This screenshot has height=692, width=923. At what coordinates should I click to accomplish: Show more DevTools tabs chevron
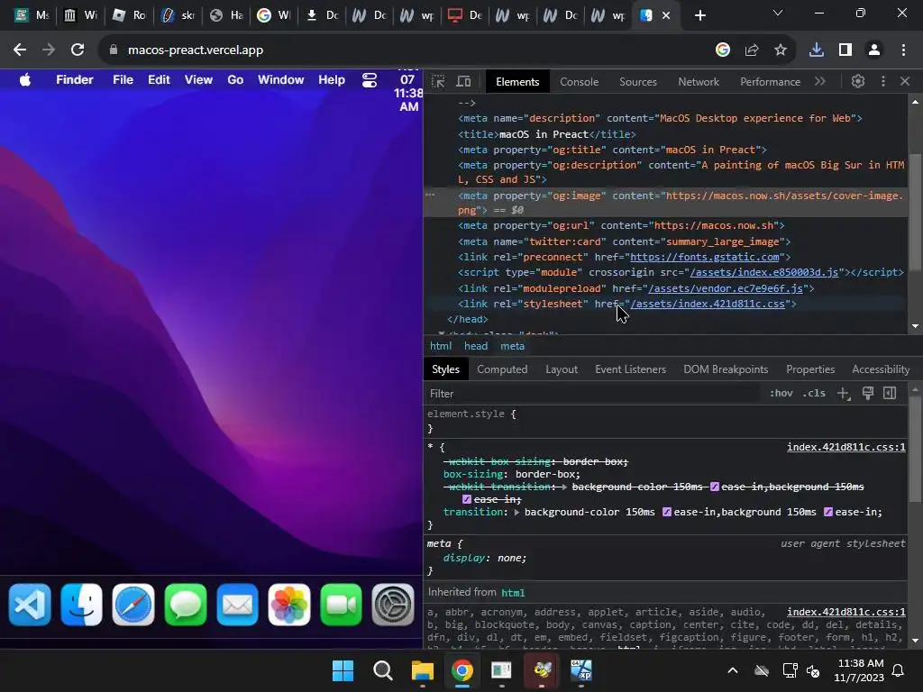tap(820, 81)
